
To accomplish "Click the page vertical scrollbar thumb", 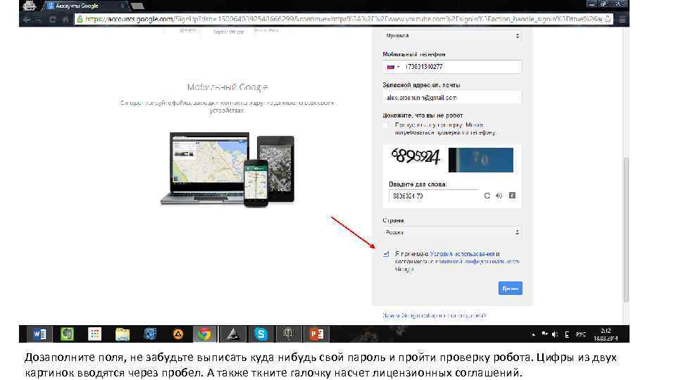I will [x=627, y=229].
